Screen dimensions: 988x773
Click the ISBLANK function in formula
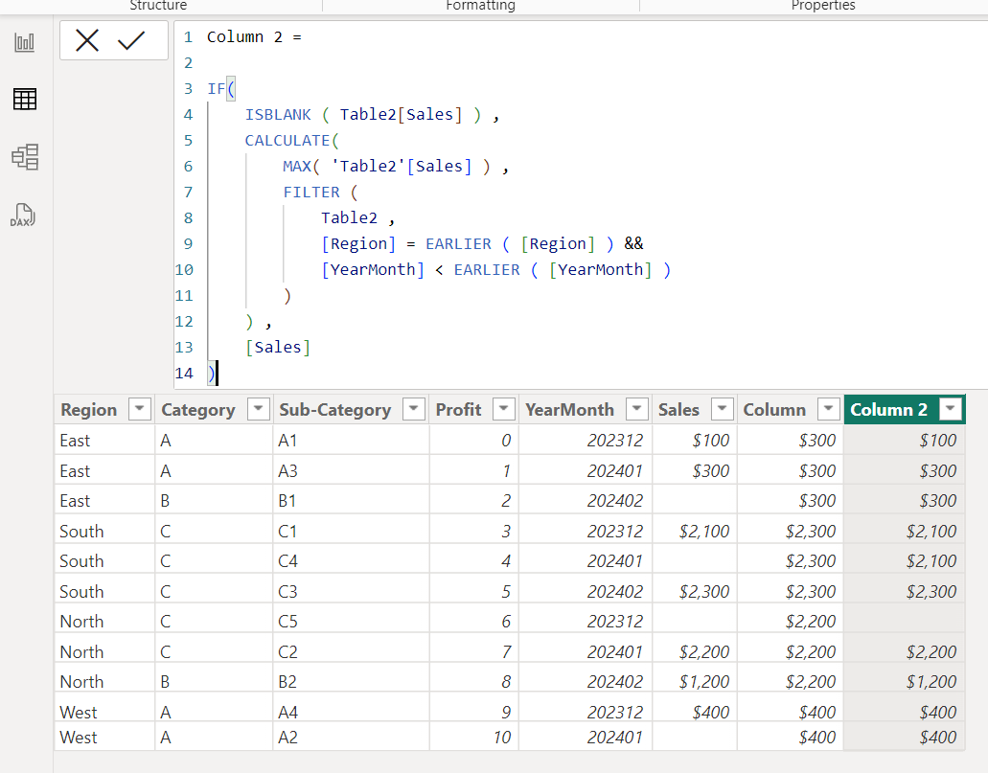click(x=278, y=115)
